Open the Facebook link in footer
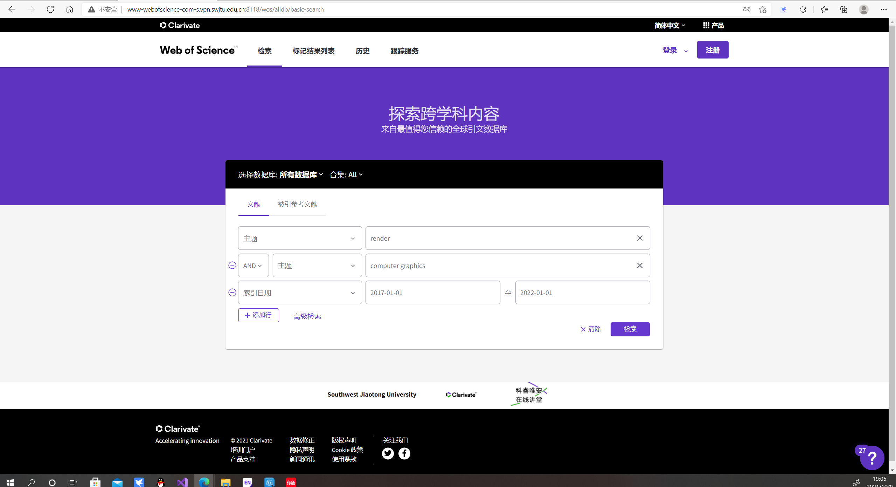Viewport: 896px width, 487px height. (x=404, y=453)
